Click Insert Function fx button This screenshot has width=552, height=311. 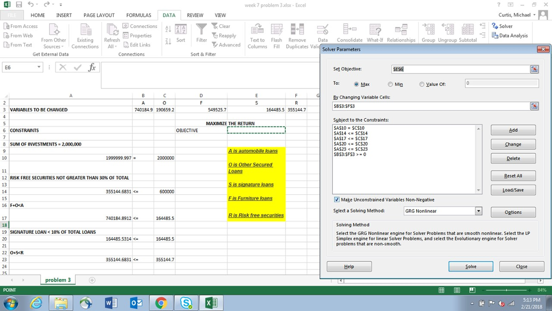tap(92, 67)
